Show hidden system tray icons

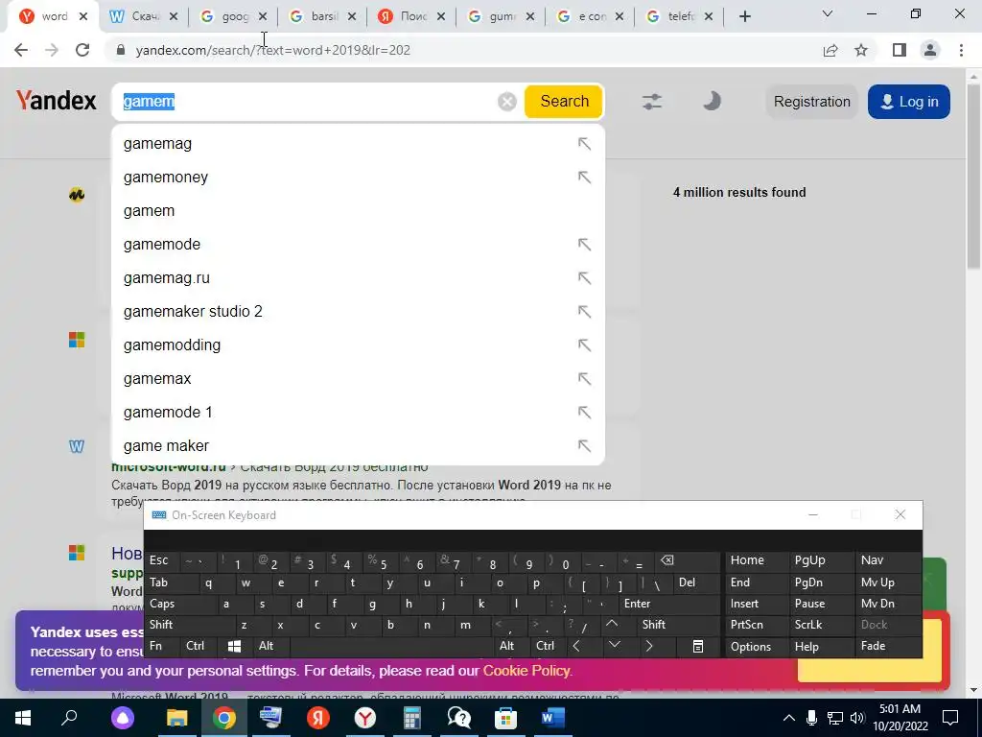click(x=789, y=718)
